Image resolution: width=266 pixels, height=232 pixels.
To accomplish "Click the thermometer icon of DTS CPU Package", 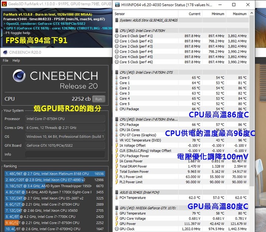I will [116, 109].
